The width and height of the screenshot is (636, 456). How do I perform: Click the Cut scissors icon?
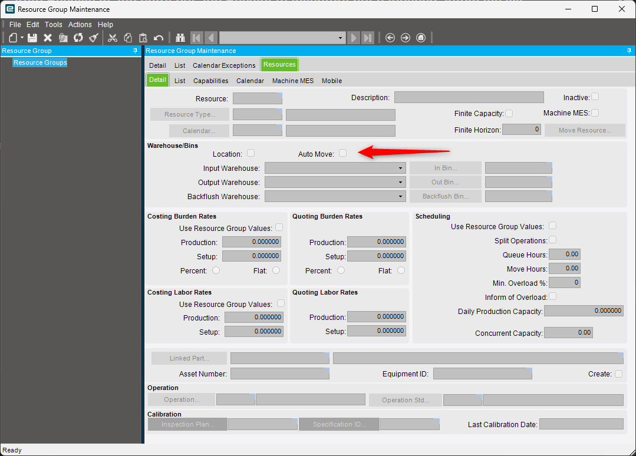point(113,38)
